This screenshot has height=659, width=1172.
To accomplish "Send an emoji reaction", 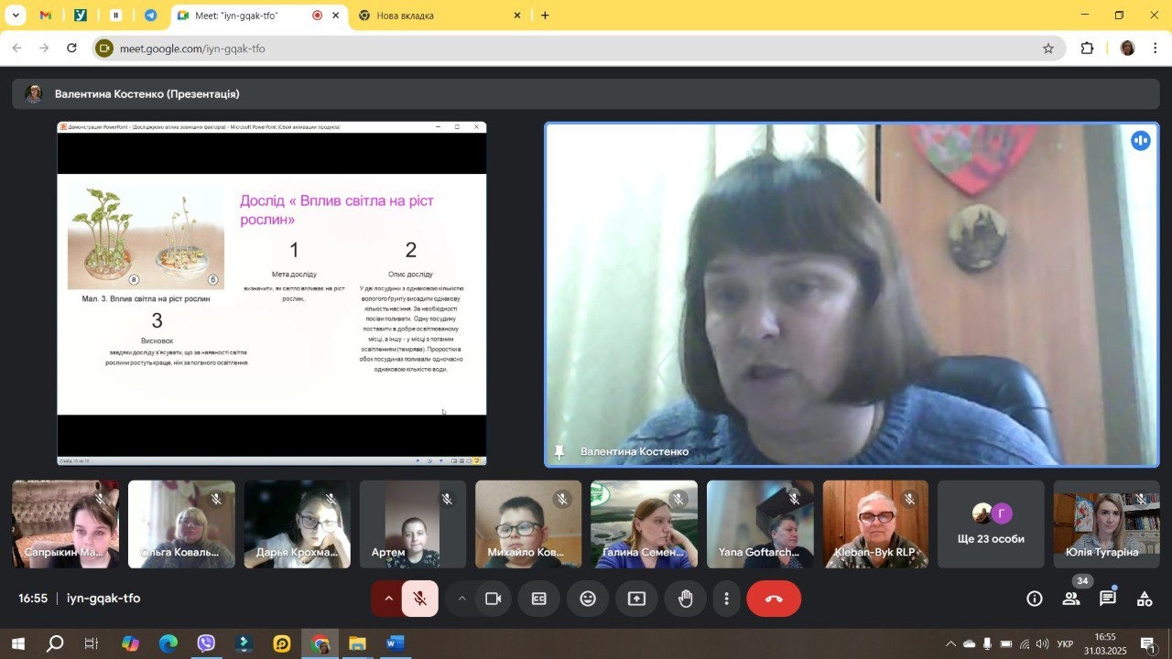I will (x=588, y=599).
